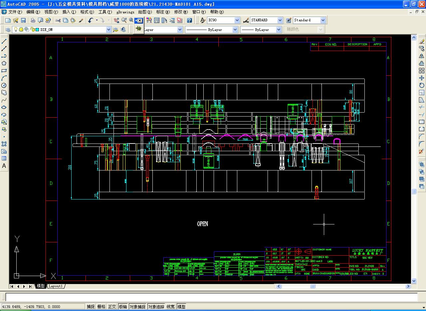Open the 编辑(E) menu
Image resolution: width=426 pixels, height=311 pixels.
click(x=33, y=12)
